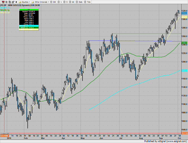This screenshot has height=143, width=188.
Task: Click the cyan MA(200,C)s row in cursor window
Action: click(29, 26)
